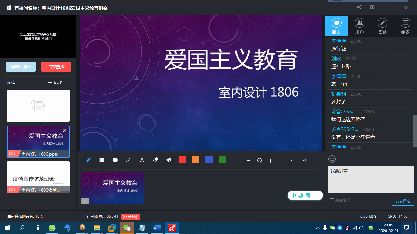Toggle the 中/简 input mode switch
The width and height of the screenshot is (417, 234).
(x=305, y=196)
